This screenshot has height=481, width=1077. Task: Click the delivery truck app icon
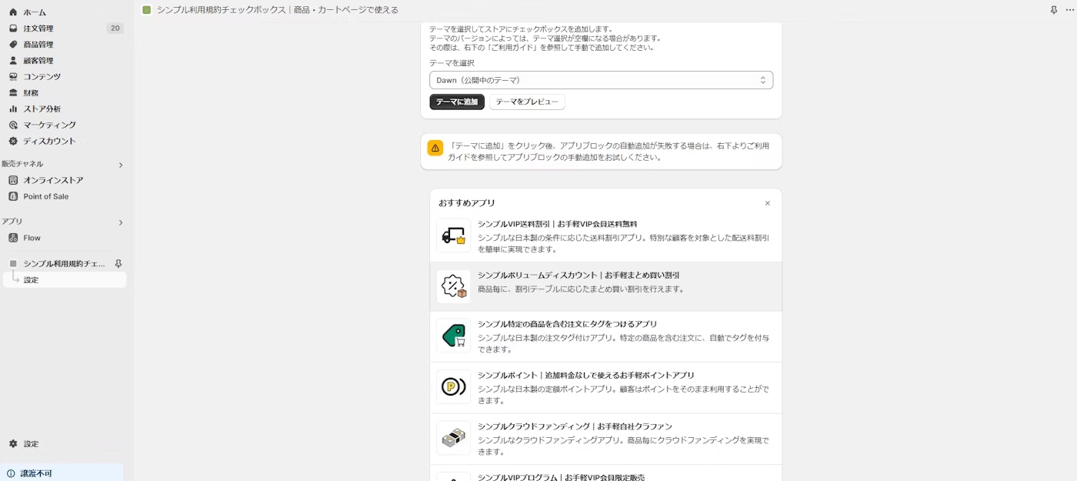tap(453, 236)
